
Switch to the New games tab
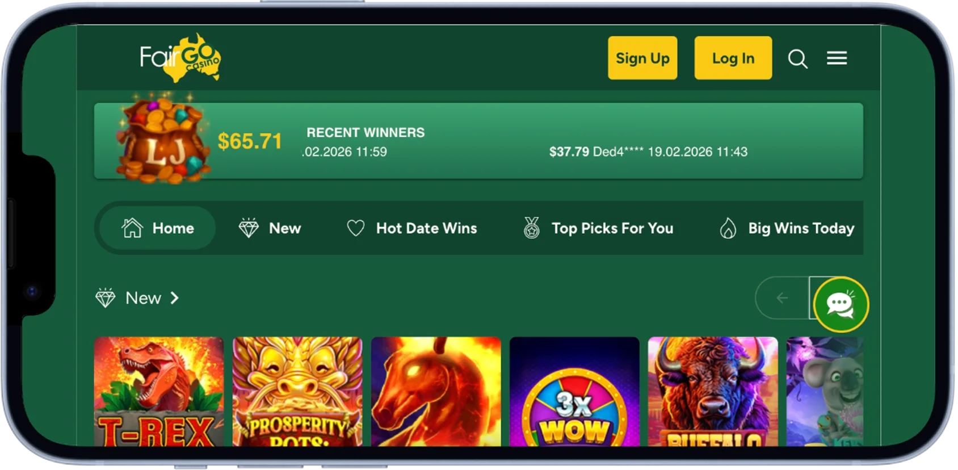(270, 228)
